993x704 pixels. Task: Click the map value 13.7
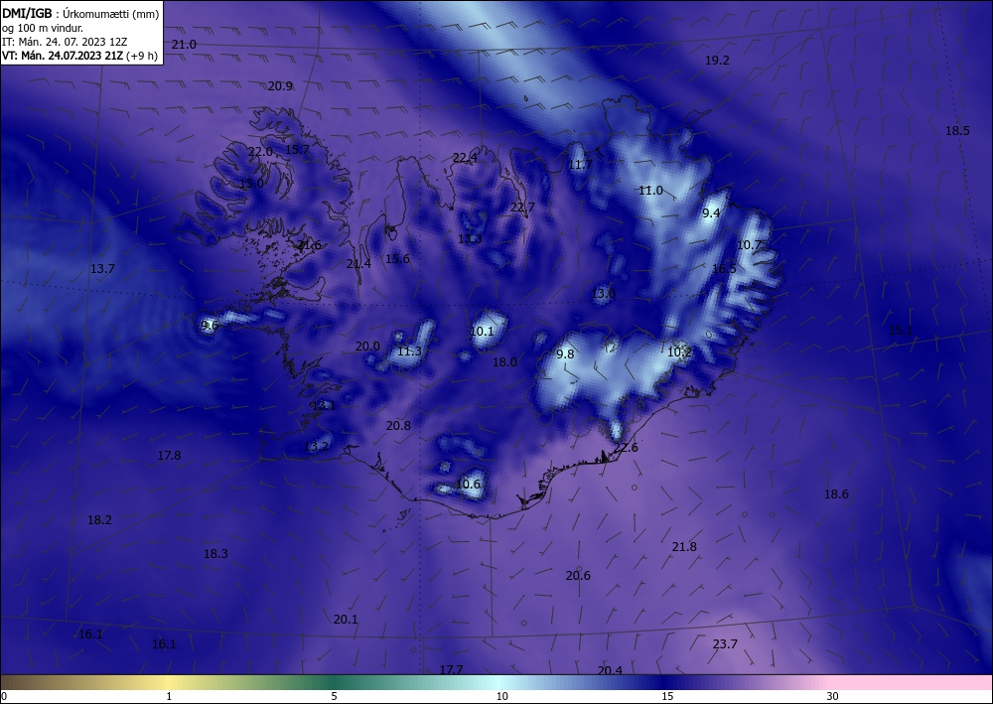pyautogui.click(x=102, y=269)
